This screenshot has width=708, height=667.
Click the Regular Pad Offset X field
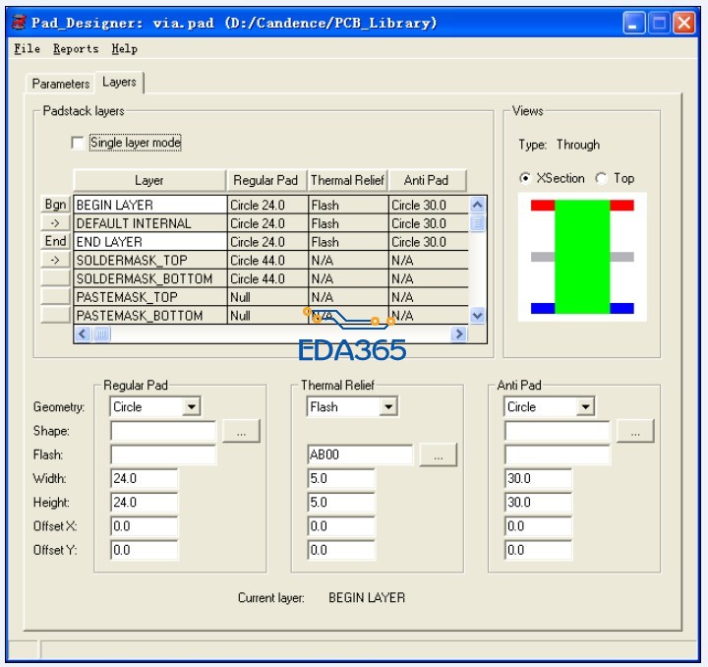coord(144,526)
